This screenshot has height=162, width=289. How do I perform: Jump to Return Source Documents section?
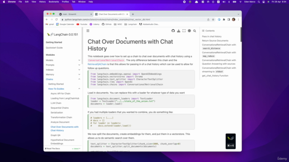[215, 40]
